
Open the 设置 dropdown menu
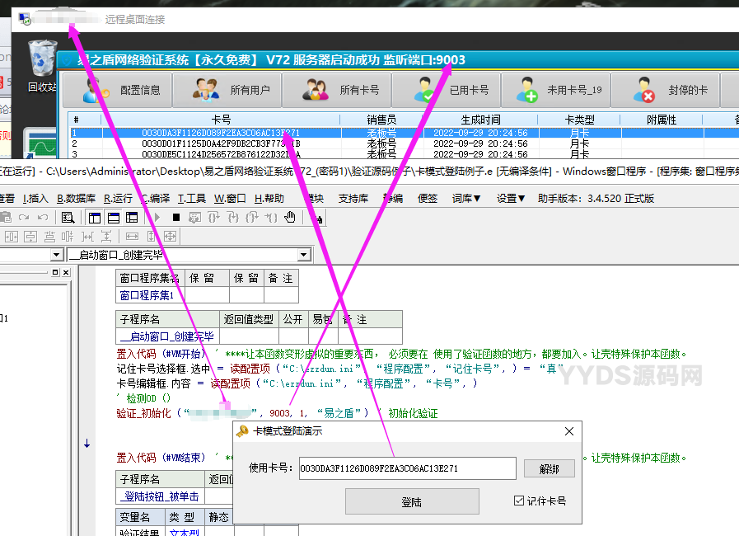point(511,198)
